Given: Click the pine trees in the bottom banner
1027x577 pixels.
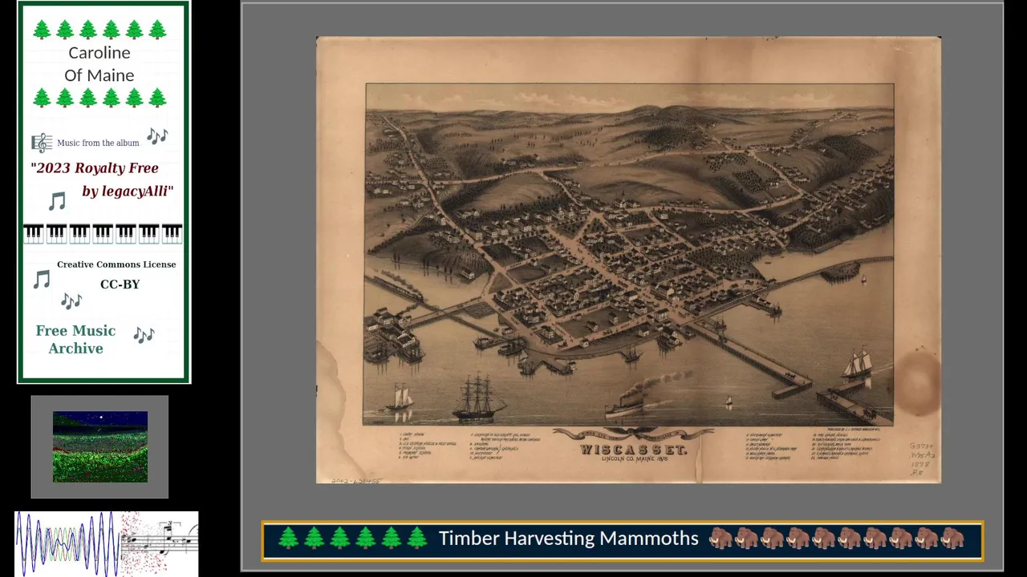Looking at the screenshot, I should pyautogui.click(x=352, y=538).
